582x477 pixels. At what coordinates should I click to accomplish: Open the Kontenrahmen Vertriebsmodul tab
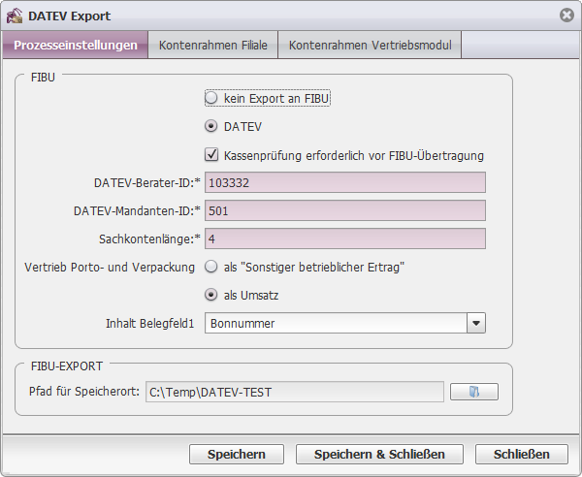point(371,45)
